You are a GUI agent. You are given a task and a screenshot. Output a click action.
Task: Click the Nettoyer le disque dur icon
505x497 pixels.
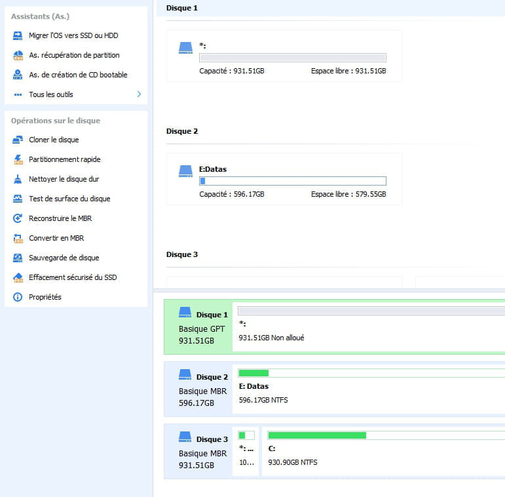tap(18, 179)
